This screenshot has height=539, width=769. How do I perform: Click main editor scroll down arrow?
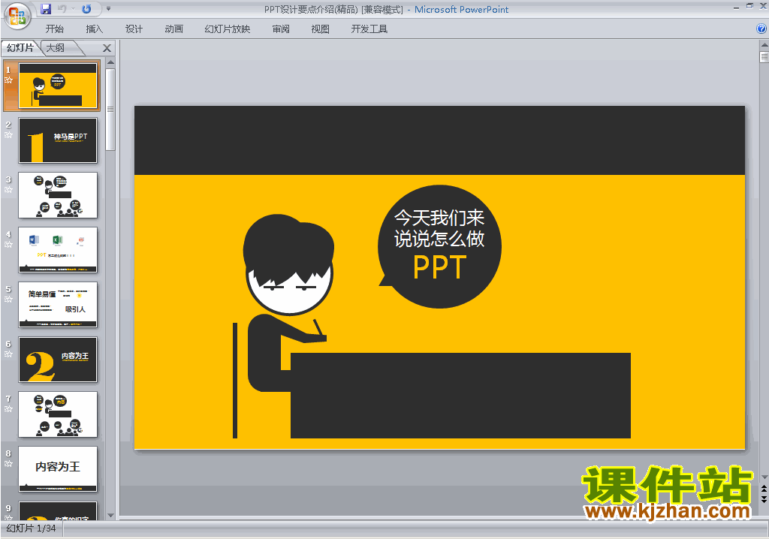point(764,477)
